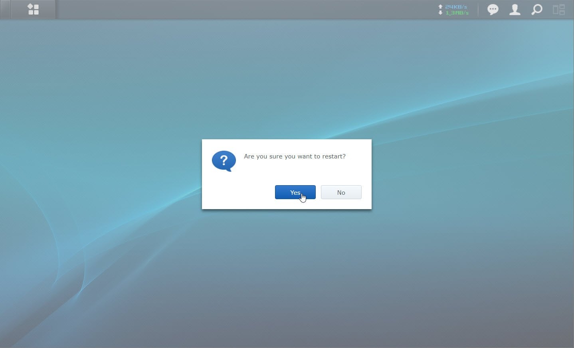Click empty desktop area above the restart dialog

point(287,80)
